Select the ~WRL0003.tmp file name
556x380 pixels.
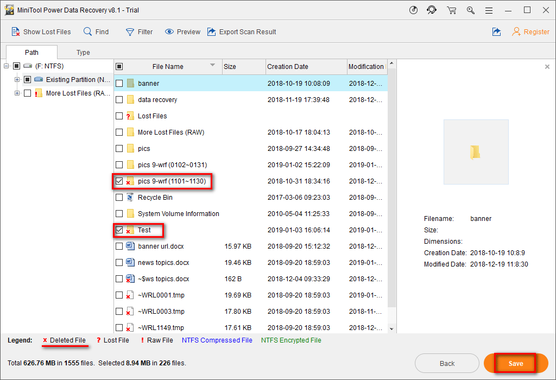pyautogui.click(x=161, y=312)
